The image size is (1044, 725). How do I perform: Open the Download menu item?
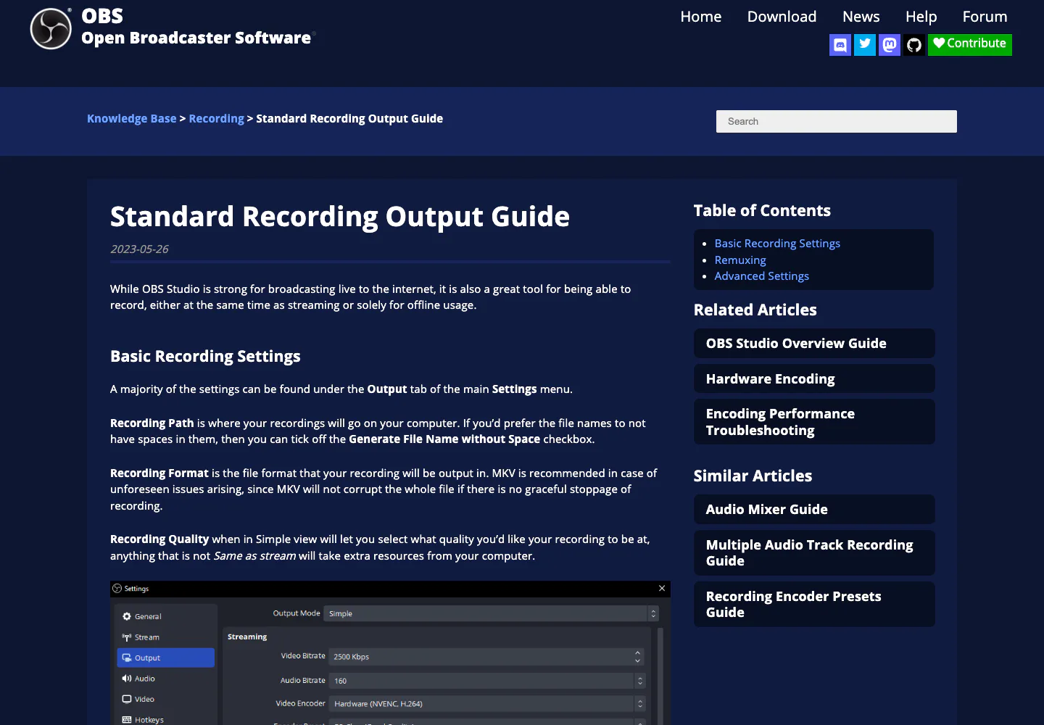tap(782, 17)
